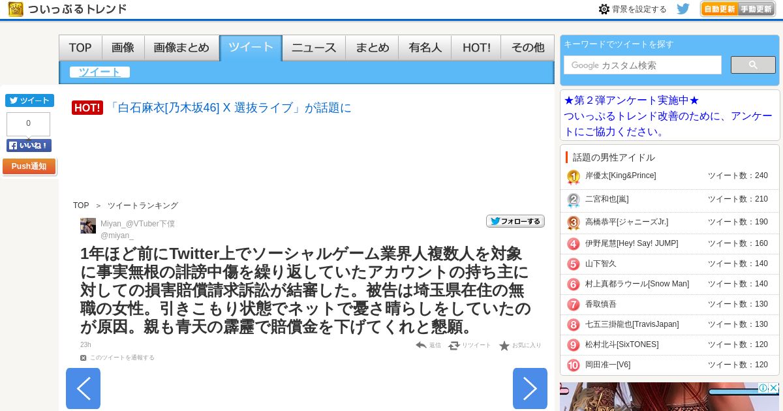783x411 pixels.
Task: Switch to 手動更新 manual-update mode
Action: tap(757, 9)
